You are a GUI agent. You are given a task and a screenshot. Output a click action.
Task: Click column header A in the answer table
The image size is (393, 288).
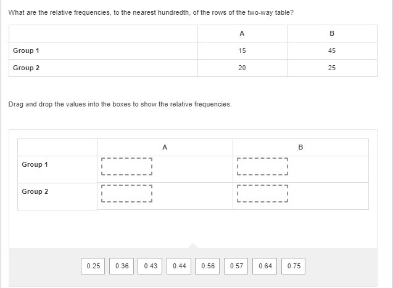pos(165,147)
